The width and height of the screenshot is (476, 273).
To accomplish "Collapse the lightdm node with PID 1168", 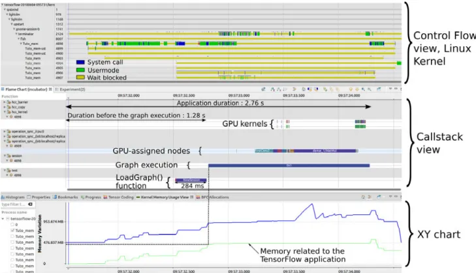I will coord(9,20).
